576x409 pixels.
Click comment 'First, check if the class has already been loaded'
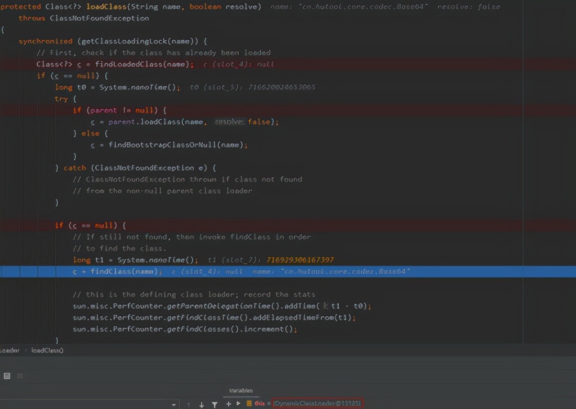(153, 53)
